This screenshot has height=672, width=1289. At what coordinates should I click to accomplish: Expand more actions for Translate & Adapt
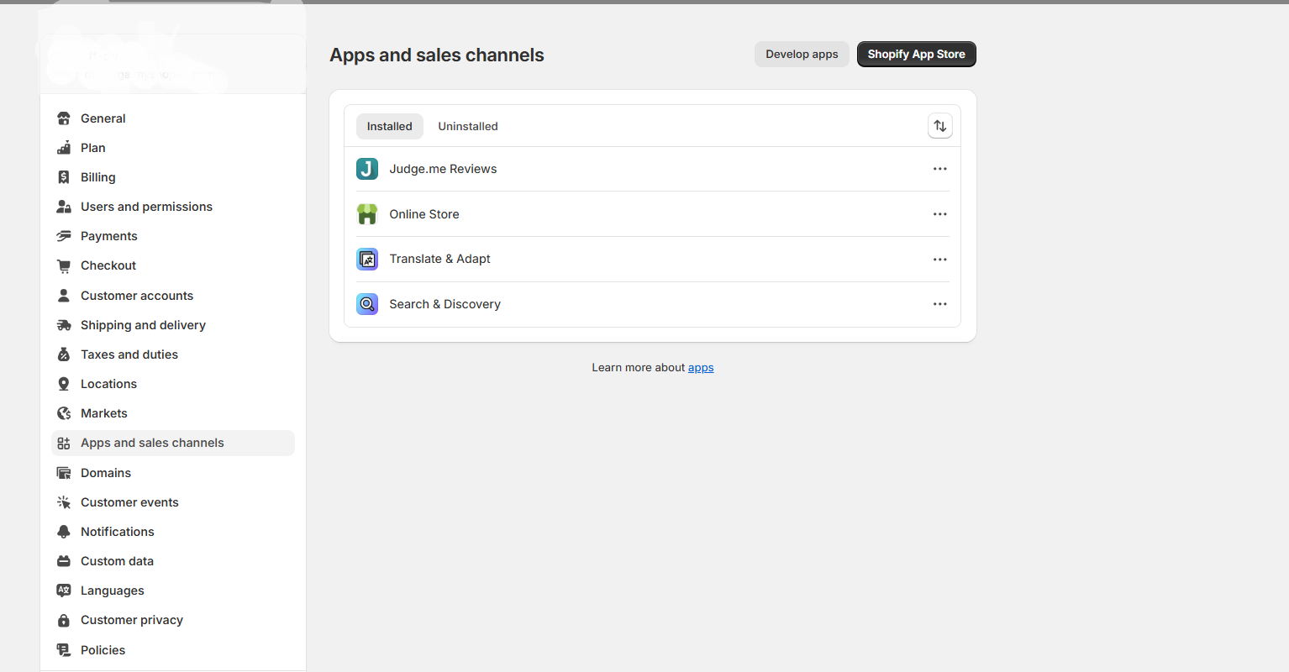(x=940, y=260)
